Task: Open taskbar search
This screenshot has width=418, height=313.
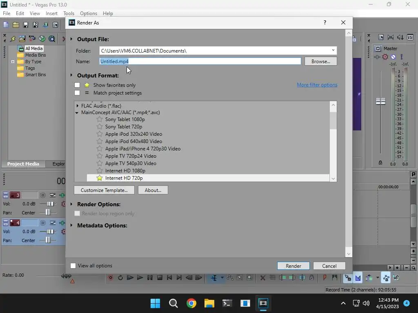Action: (x=173, y=303)
